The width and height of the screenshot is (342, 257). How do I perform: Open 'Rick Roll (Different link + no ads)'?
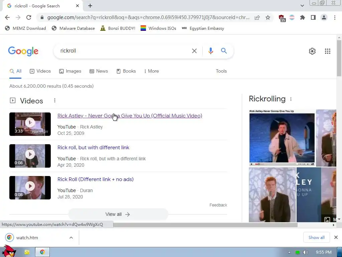click(96, 179)
